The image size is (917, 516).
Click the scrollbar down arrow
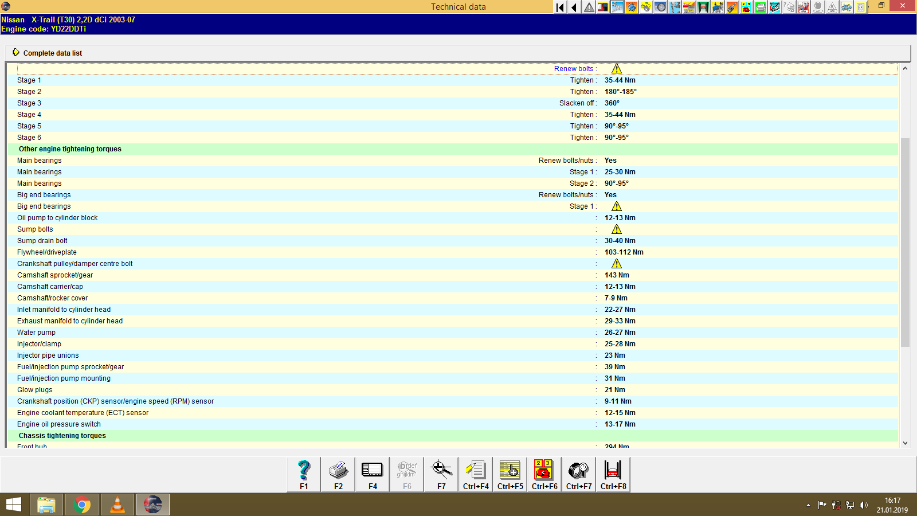click(x=906, y=443)
